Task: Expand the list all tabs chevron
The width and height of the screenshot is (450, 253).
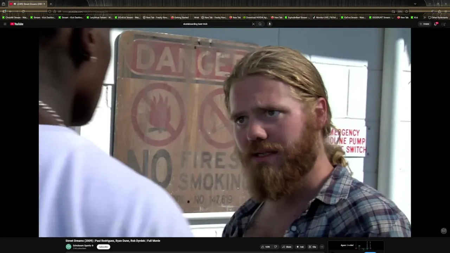Action: click(x=415, y=4)
